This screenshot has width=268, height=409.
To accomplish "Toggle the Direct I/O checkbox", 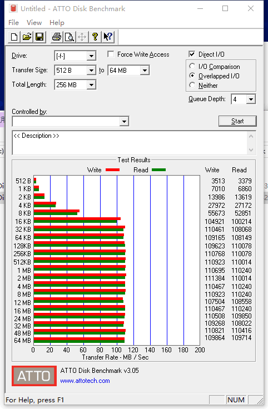I will point(192,54).
